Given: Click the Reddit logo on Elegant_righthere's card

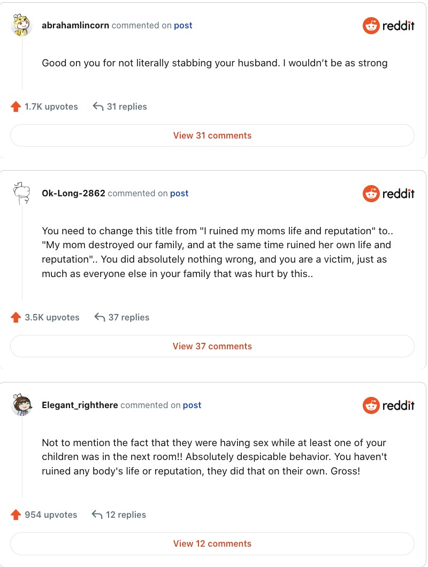Looking at the screenshot, I should pyautogui.click(x=388, y=405).
